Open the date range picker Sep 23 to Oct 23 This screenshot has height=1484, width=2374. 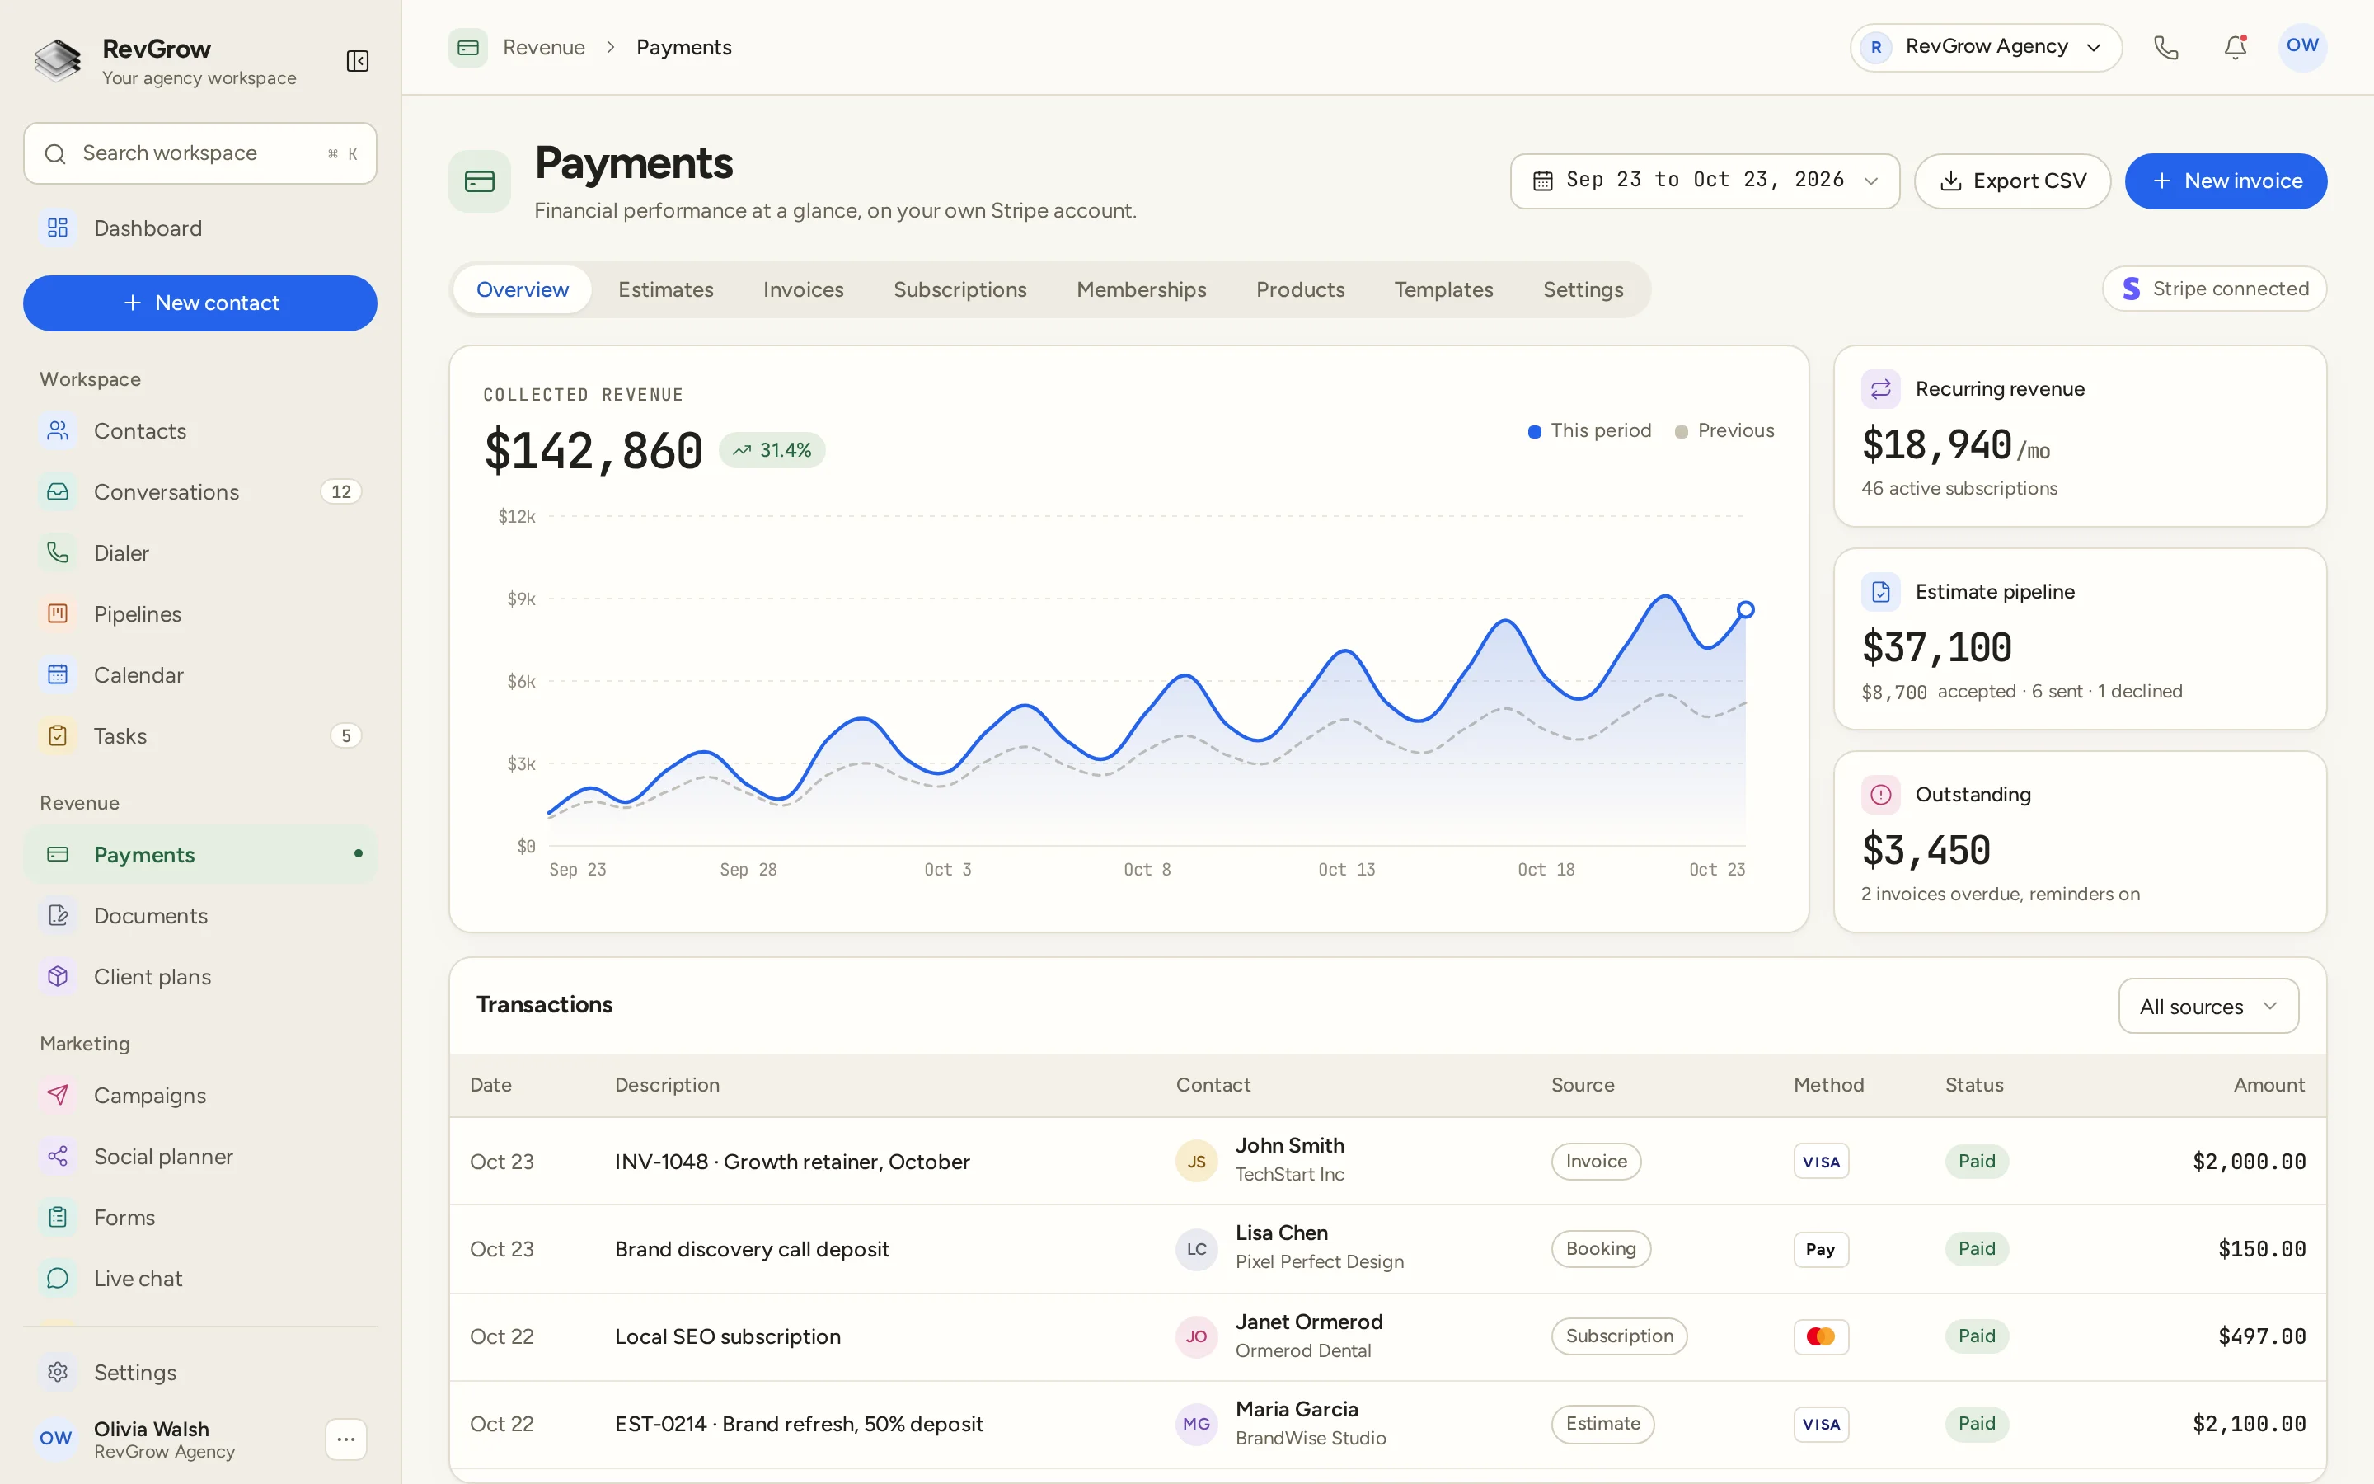coord(1705,181)
